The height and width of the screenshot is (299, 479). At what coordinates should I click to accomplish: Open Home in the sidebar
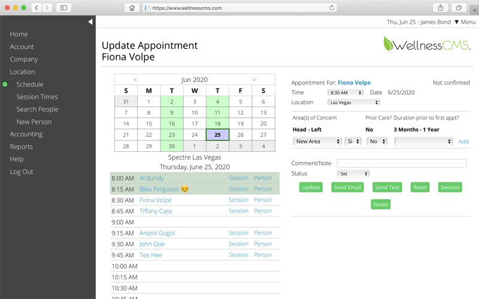pyautogui.click(x=19, y=34)
